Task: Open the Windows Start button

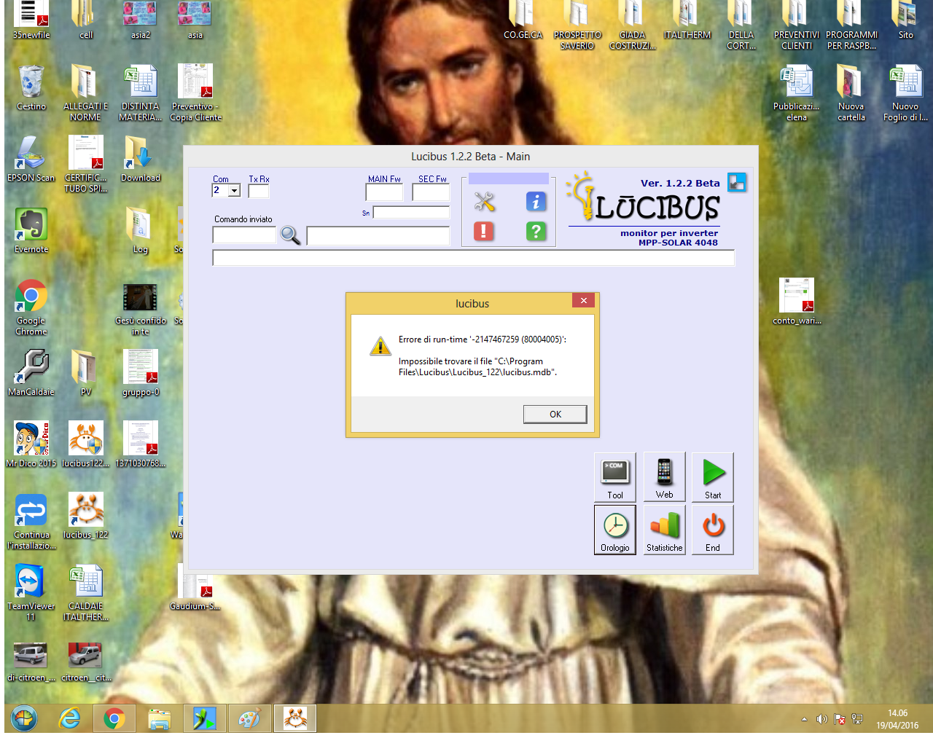Action: pyautogui.click(x=24, y=719)
